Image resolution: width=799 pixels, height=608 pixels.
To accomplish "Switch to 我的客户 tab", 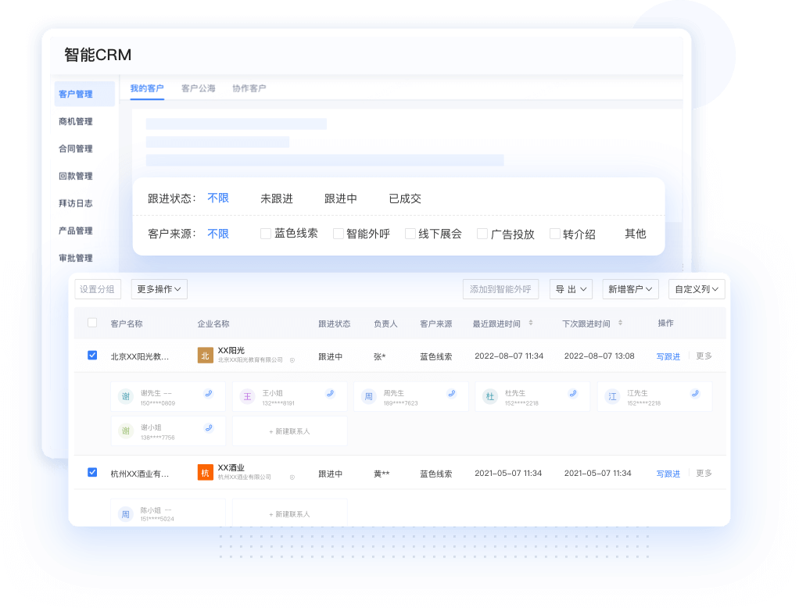I will click(x=147, y=88).
